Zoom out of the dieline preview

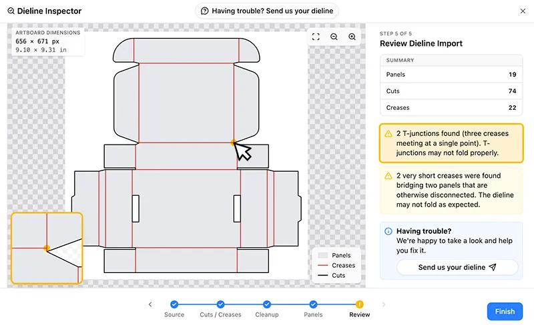(334, 37)
